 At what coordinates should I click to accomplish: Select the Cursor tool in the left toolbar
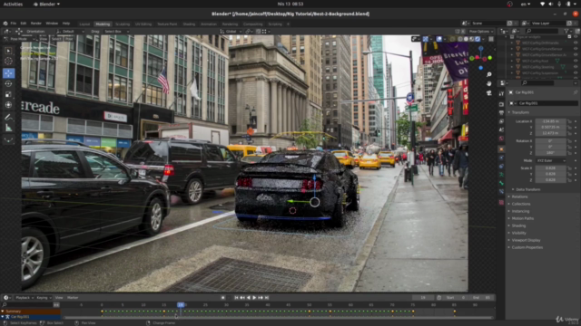click(x=8, y=61)
